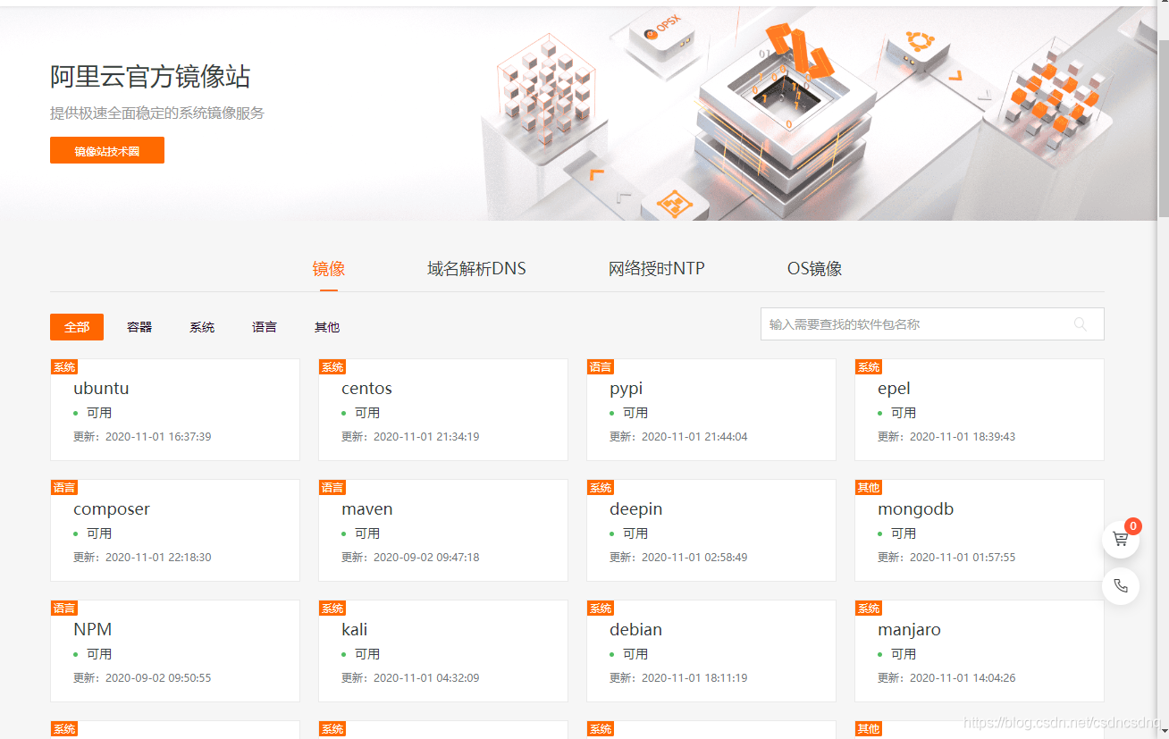1169x739 pixels.
Task: Click the 可用 status on debian card
Action: pyautogui.click(x=635, y=654)
